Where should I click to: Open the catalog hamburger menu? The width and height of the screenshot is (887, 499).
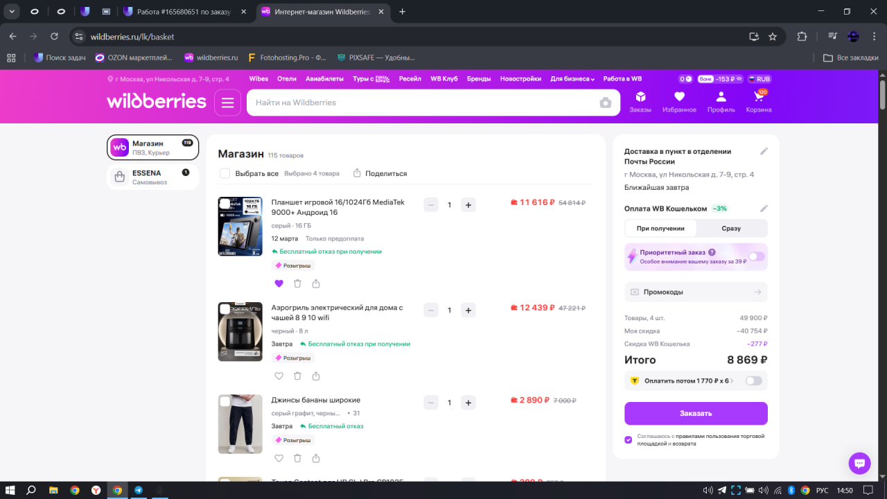tap(227, 103)
